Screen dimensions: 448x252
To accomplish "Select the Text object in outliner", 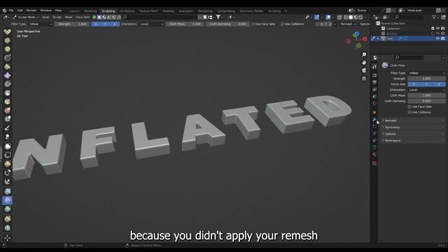I will 389,38.
